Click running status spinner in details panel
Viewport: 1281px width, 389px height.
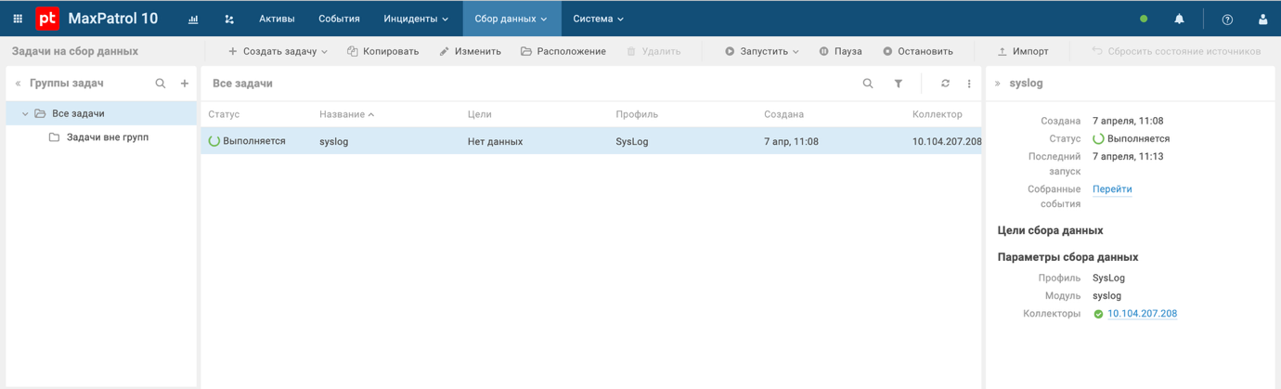(x=1098, y=139)
